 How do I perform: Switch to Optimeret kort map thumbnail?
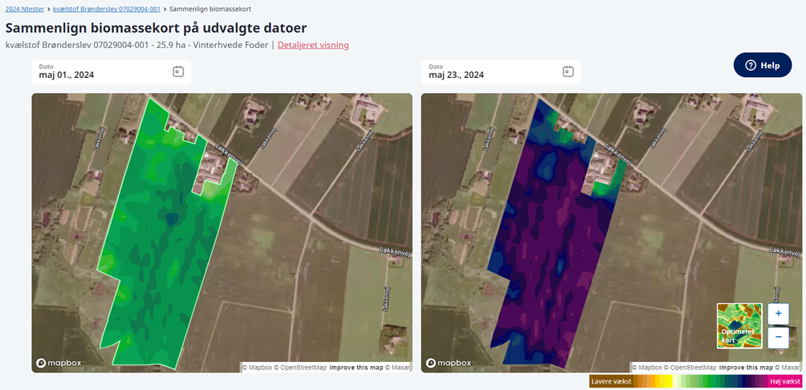tap(739, 326)
